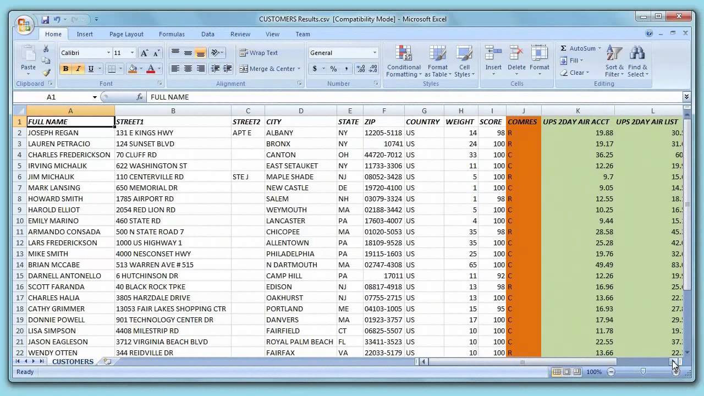Screen dimensions: 704x396
Task: Click the Insert cells button
Action: click(x=493, y=62)
